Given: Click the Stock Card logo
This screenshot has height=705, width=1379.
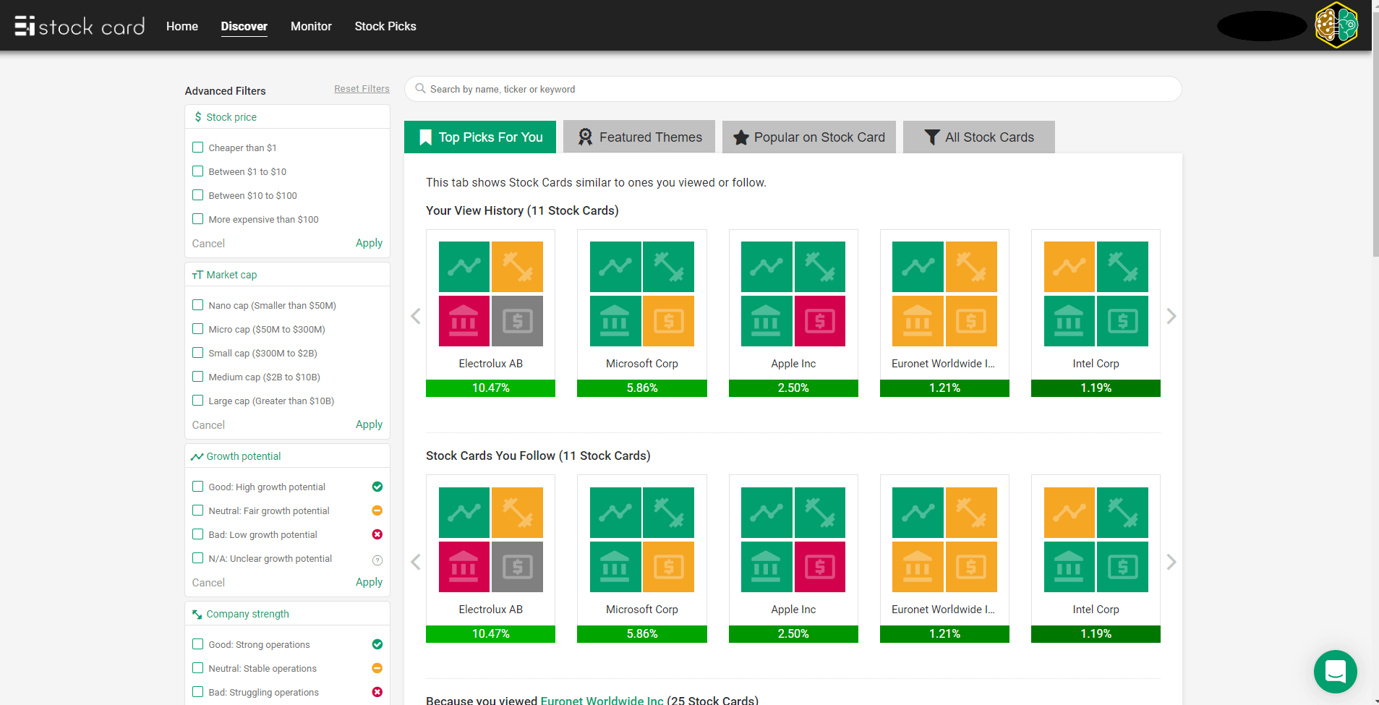Looking at the screenshot, I should (x=80, y=26).
